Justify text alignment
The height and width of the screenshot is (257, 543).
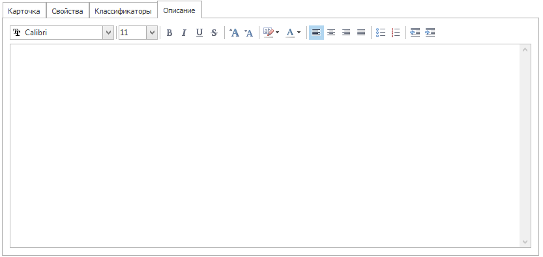click(x=361, y=33)
